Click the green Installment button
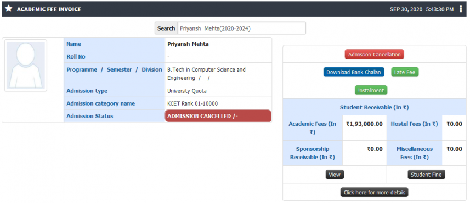 pos(371,90)
